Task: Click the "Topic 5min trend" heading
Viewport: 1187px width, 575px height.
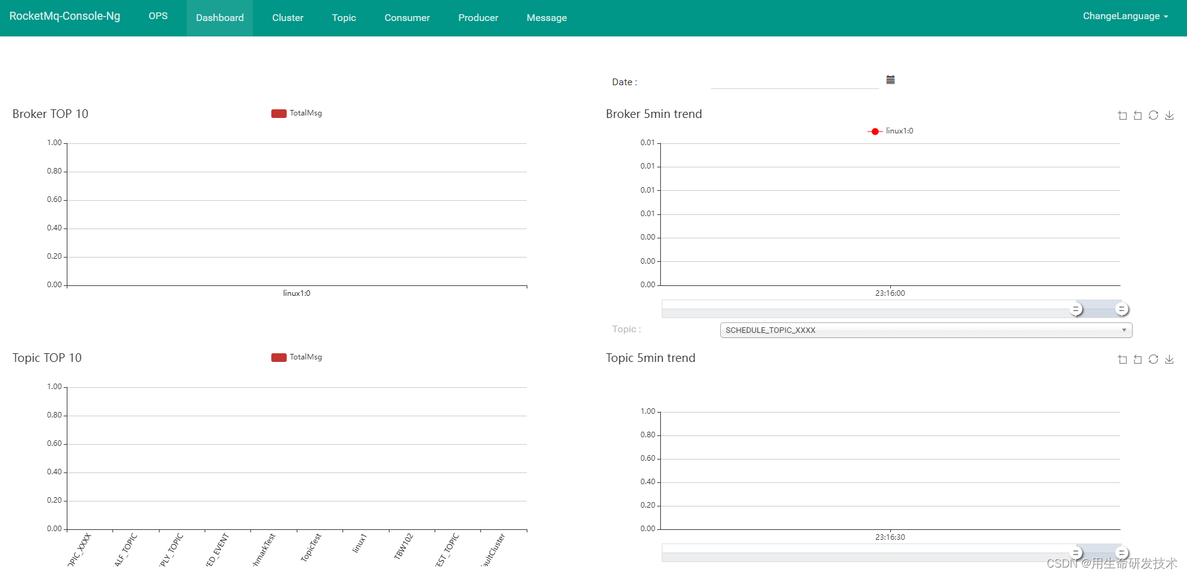Action: [650, 358]
